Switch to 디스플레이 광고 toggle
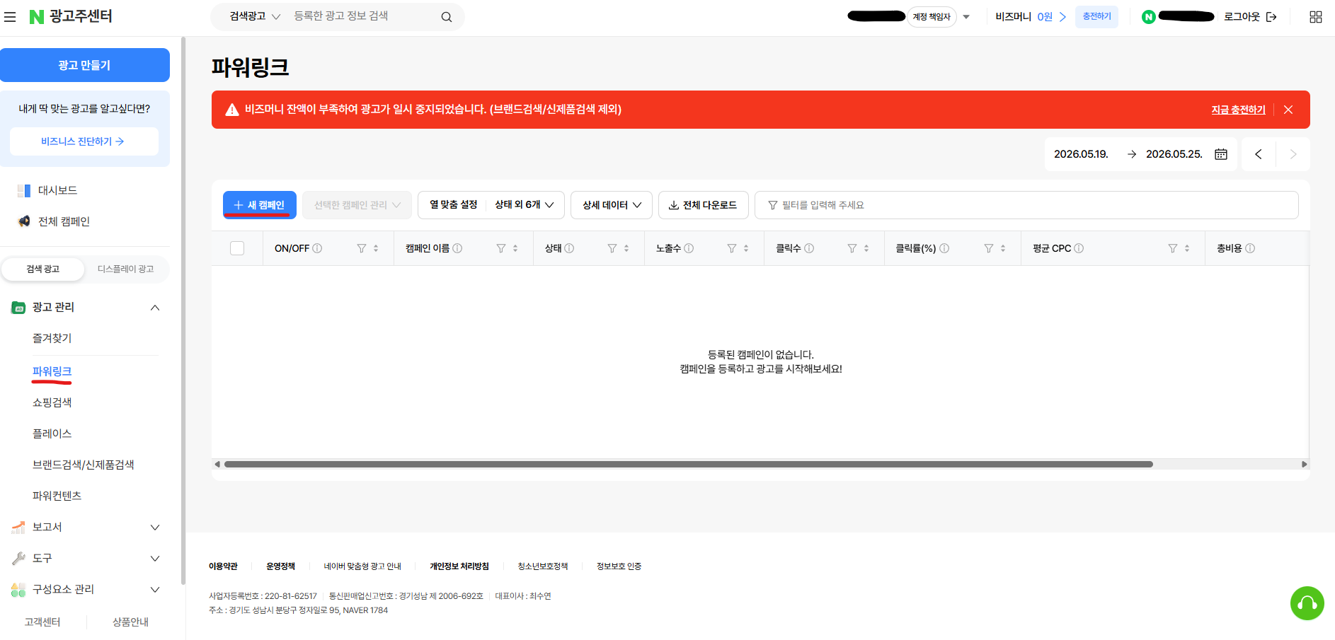1335x640 pixels. pyautogui.click(x=125, y=269)
